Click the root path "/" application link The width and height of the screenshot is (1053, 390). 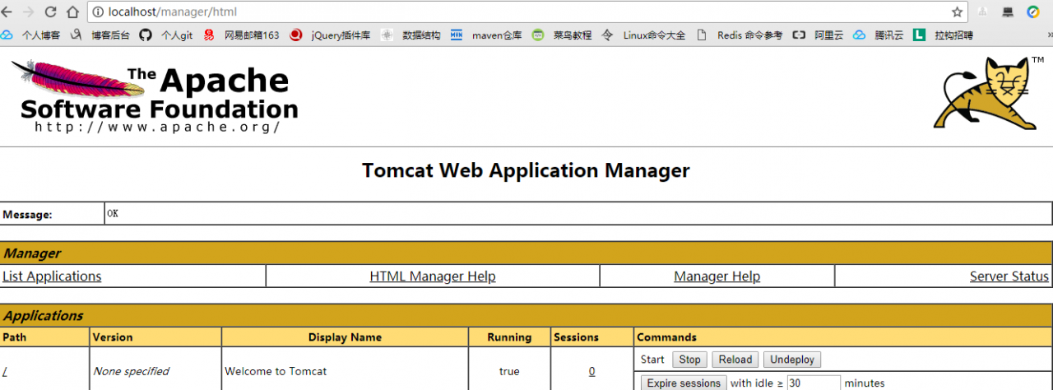pyautogui.click(x=5, y=371)
